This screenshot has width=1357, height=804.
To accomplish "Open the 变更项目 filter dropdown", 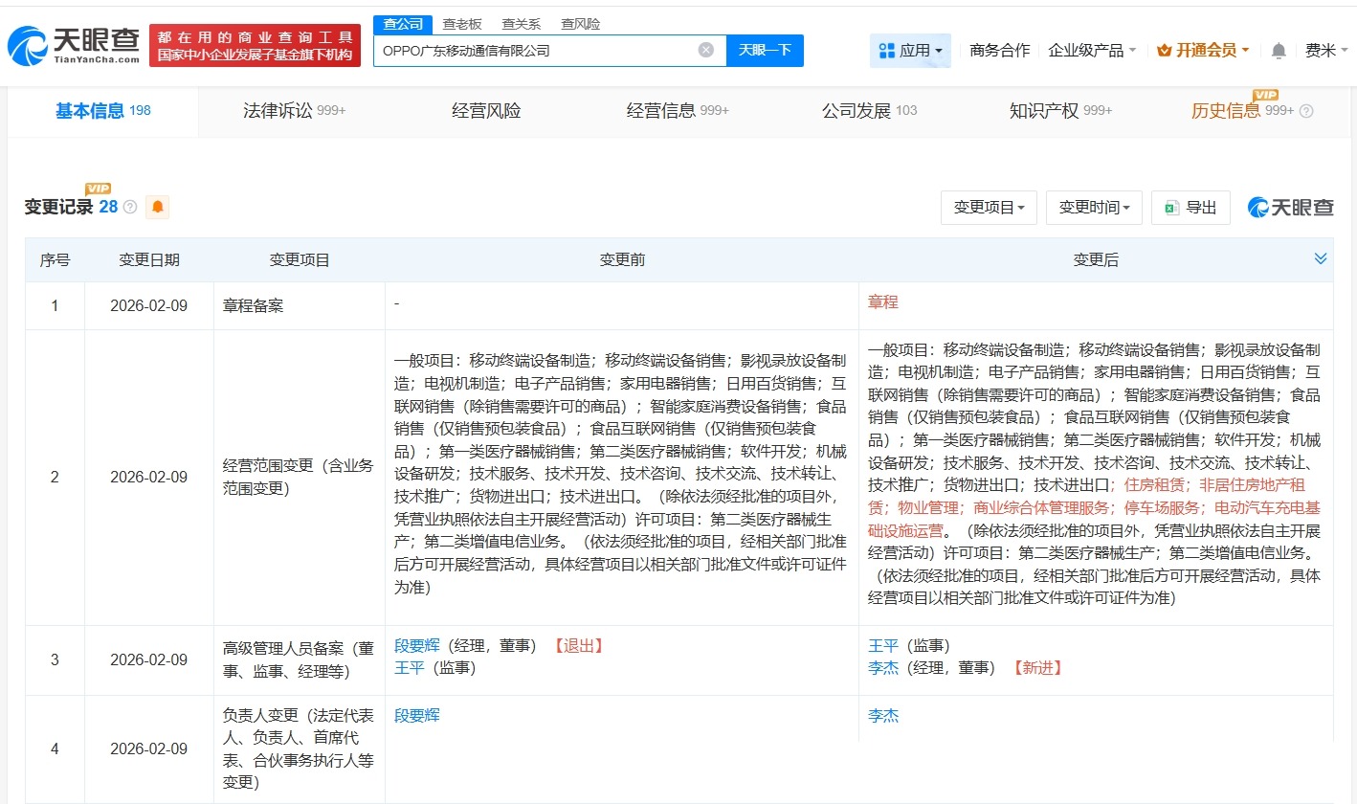I will [x=989, y=208].
